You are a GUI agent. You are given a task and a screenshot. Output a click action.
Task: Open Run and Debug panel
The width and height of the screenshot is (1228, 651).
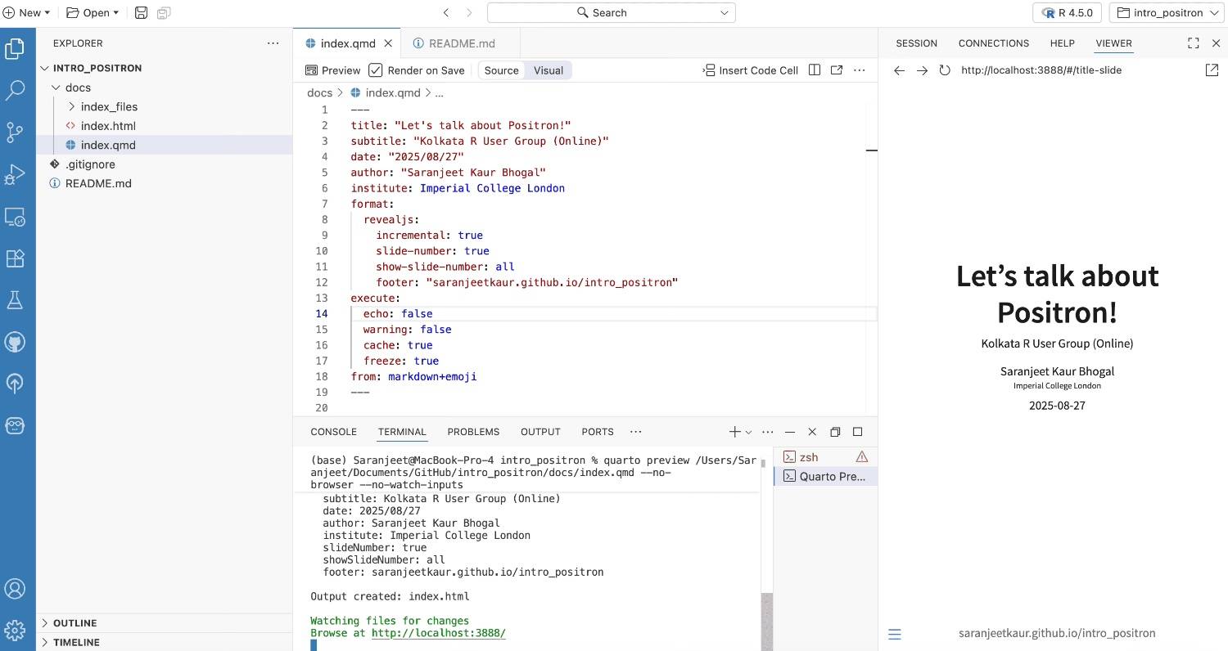click(15, 174)
